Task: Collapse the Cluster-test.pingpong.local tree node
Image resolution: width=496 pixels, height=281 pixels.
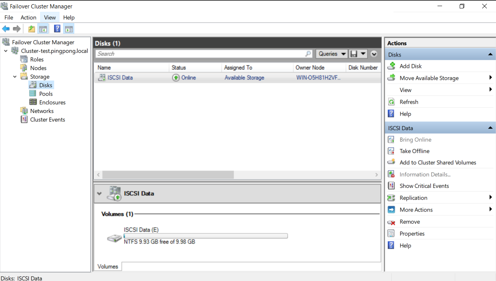Action: [x=6, y=51]
